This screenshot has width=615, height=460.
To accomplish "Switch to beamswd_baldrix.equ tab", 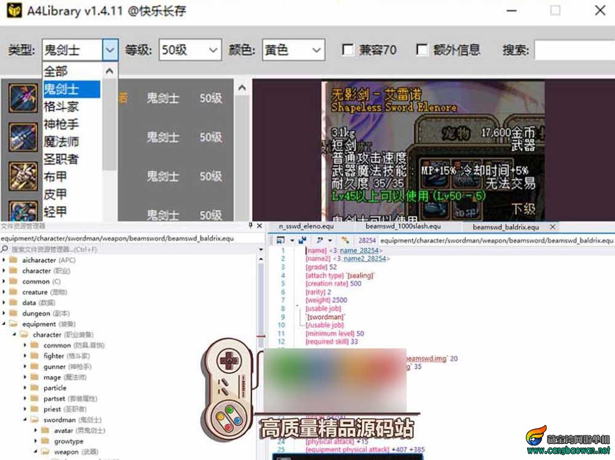I will click(506, 227).
